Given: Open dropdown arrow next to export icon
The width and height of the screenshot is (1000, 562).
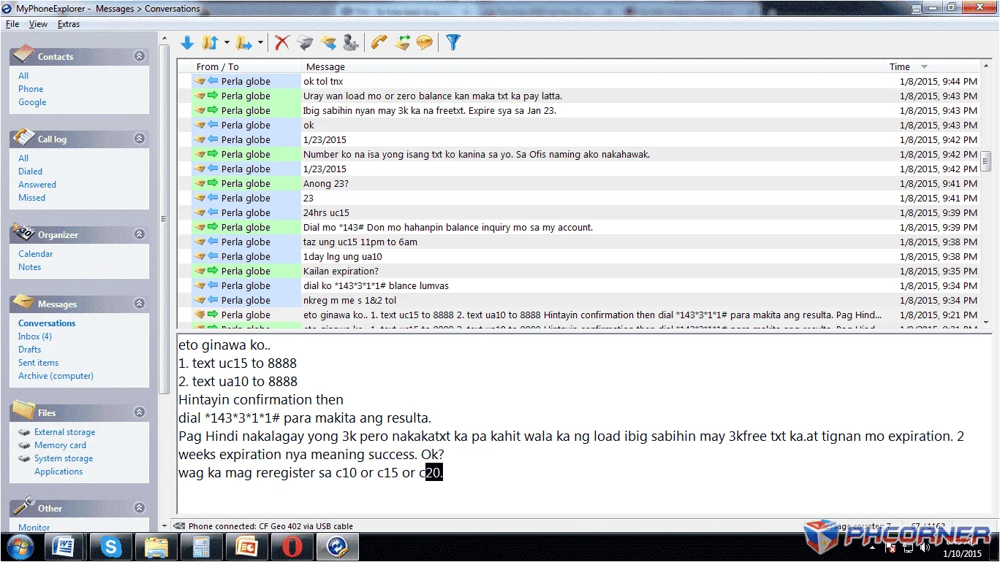Looking at the screenshot, I should click(260, 43).
